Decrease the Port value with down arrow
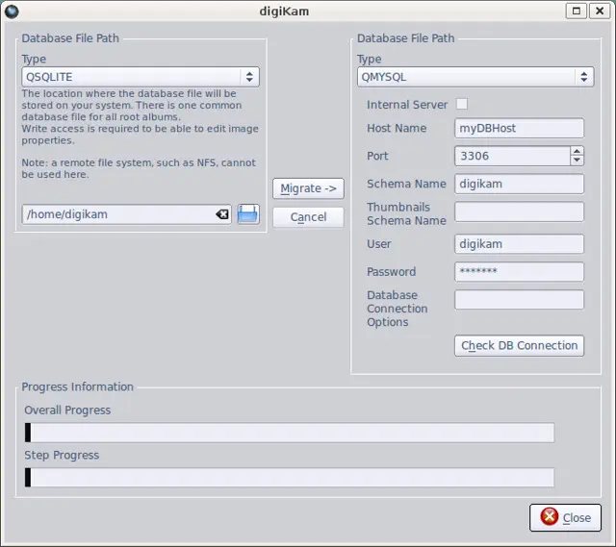Screen dimensions: 616x547 577,161
